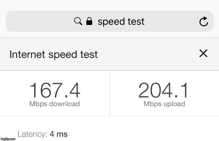Select the "Mbps download" label

click(x=55, y=104)
